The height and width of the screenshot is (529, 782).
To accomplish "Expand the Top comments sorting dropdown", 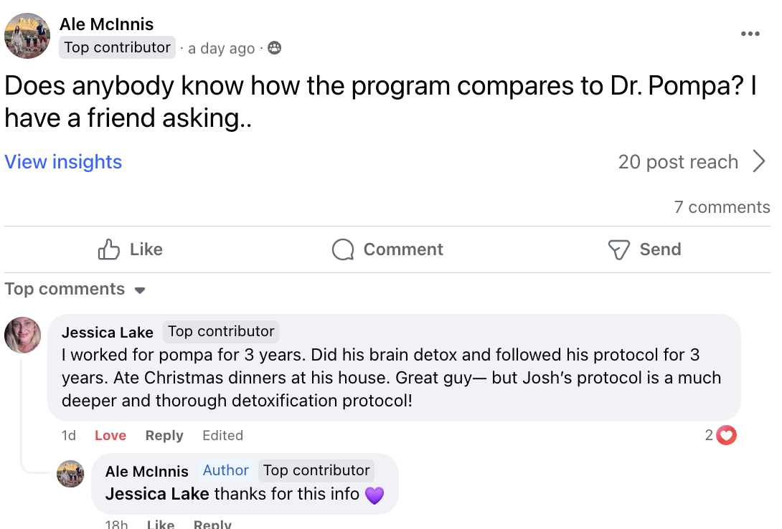I will [x=75, y=290].
